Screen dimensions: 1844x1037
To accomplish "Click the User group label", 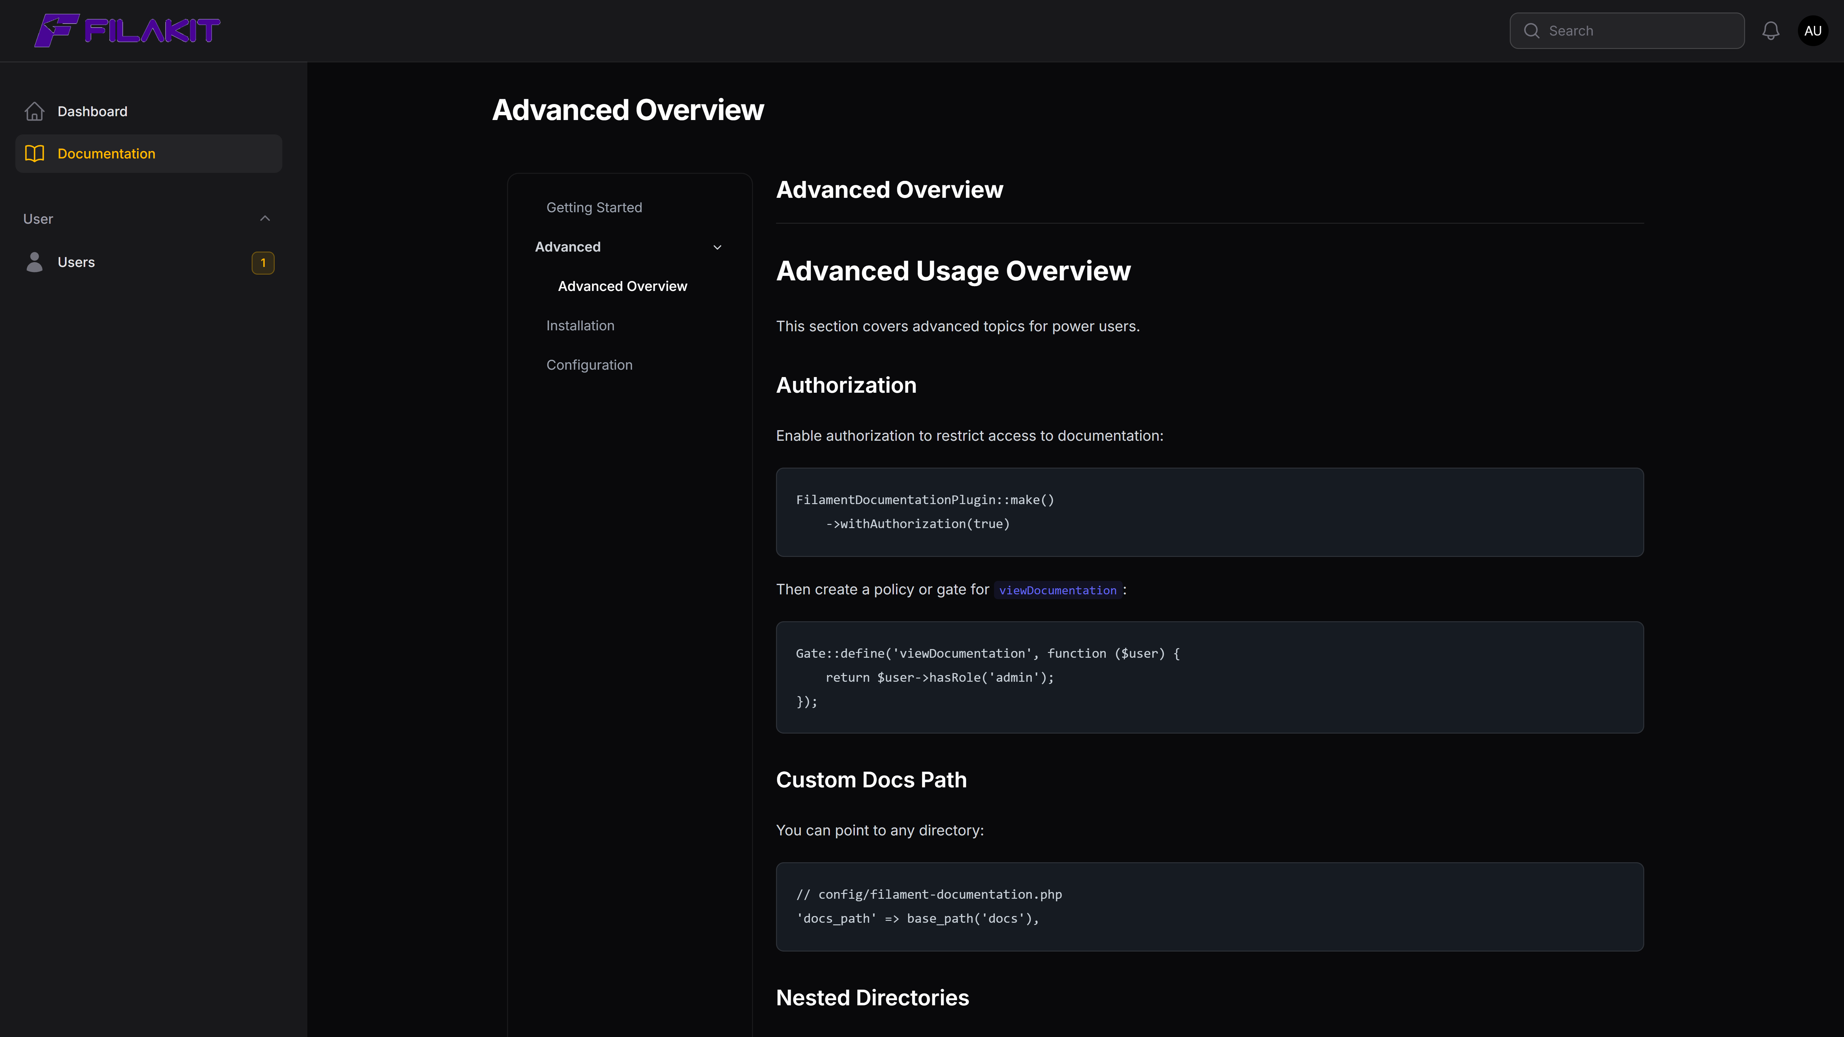I will click(38, 219).
